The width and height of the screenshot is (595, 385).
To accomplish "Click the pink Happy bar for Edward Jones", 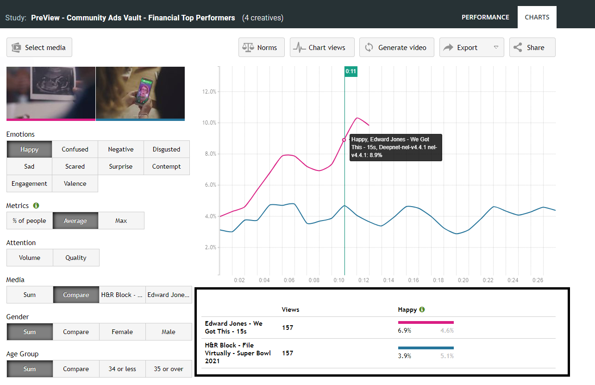I will (x=426, y=322).
